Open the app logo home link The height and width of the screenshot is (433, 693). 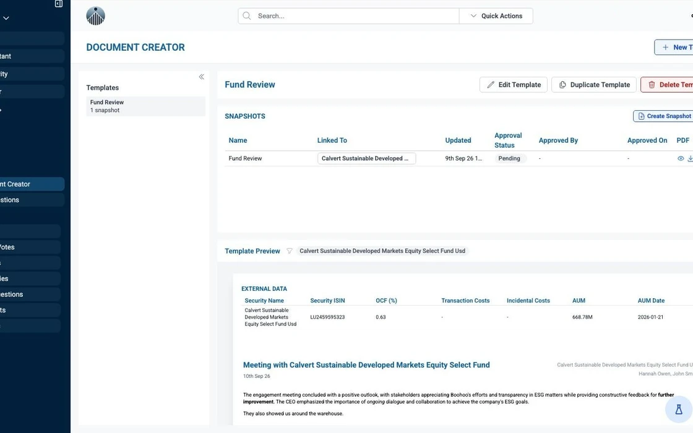point(95,16)
